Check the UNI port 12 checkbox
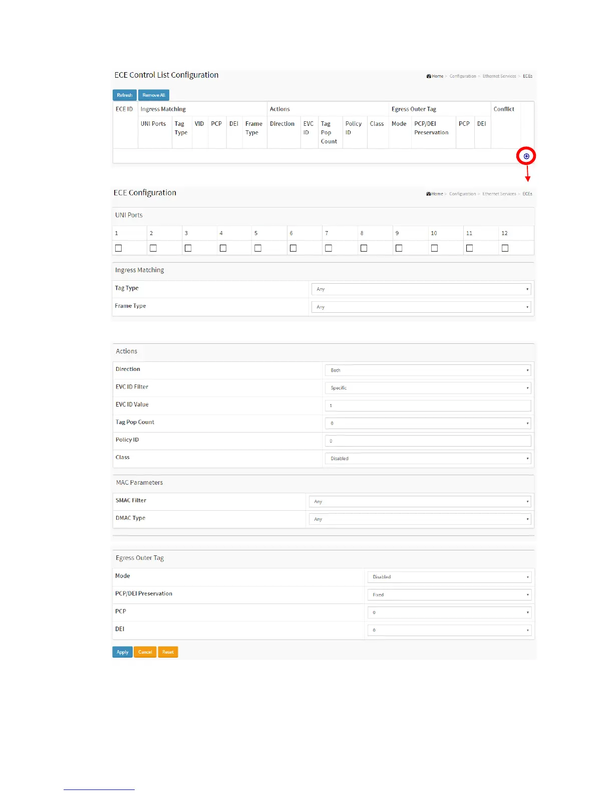Viewport: 613px width, 794px height. point(505,248)
